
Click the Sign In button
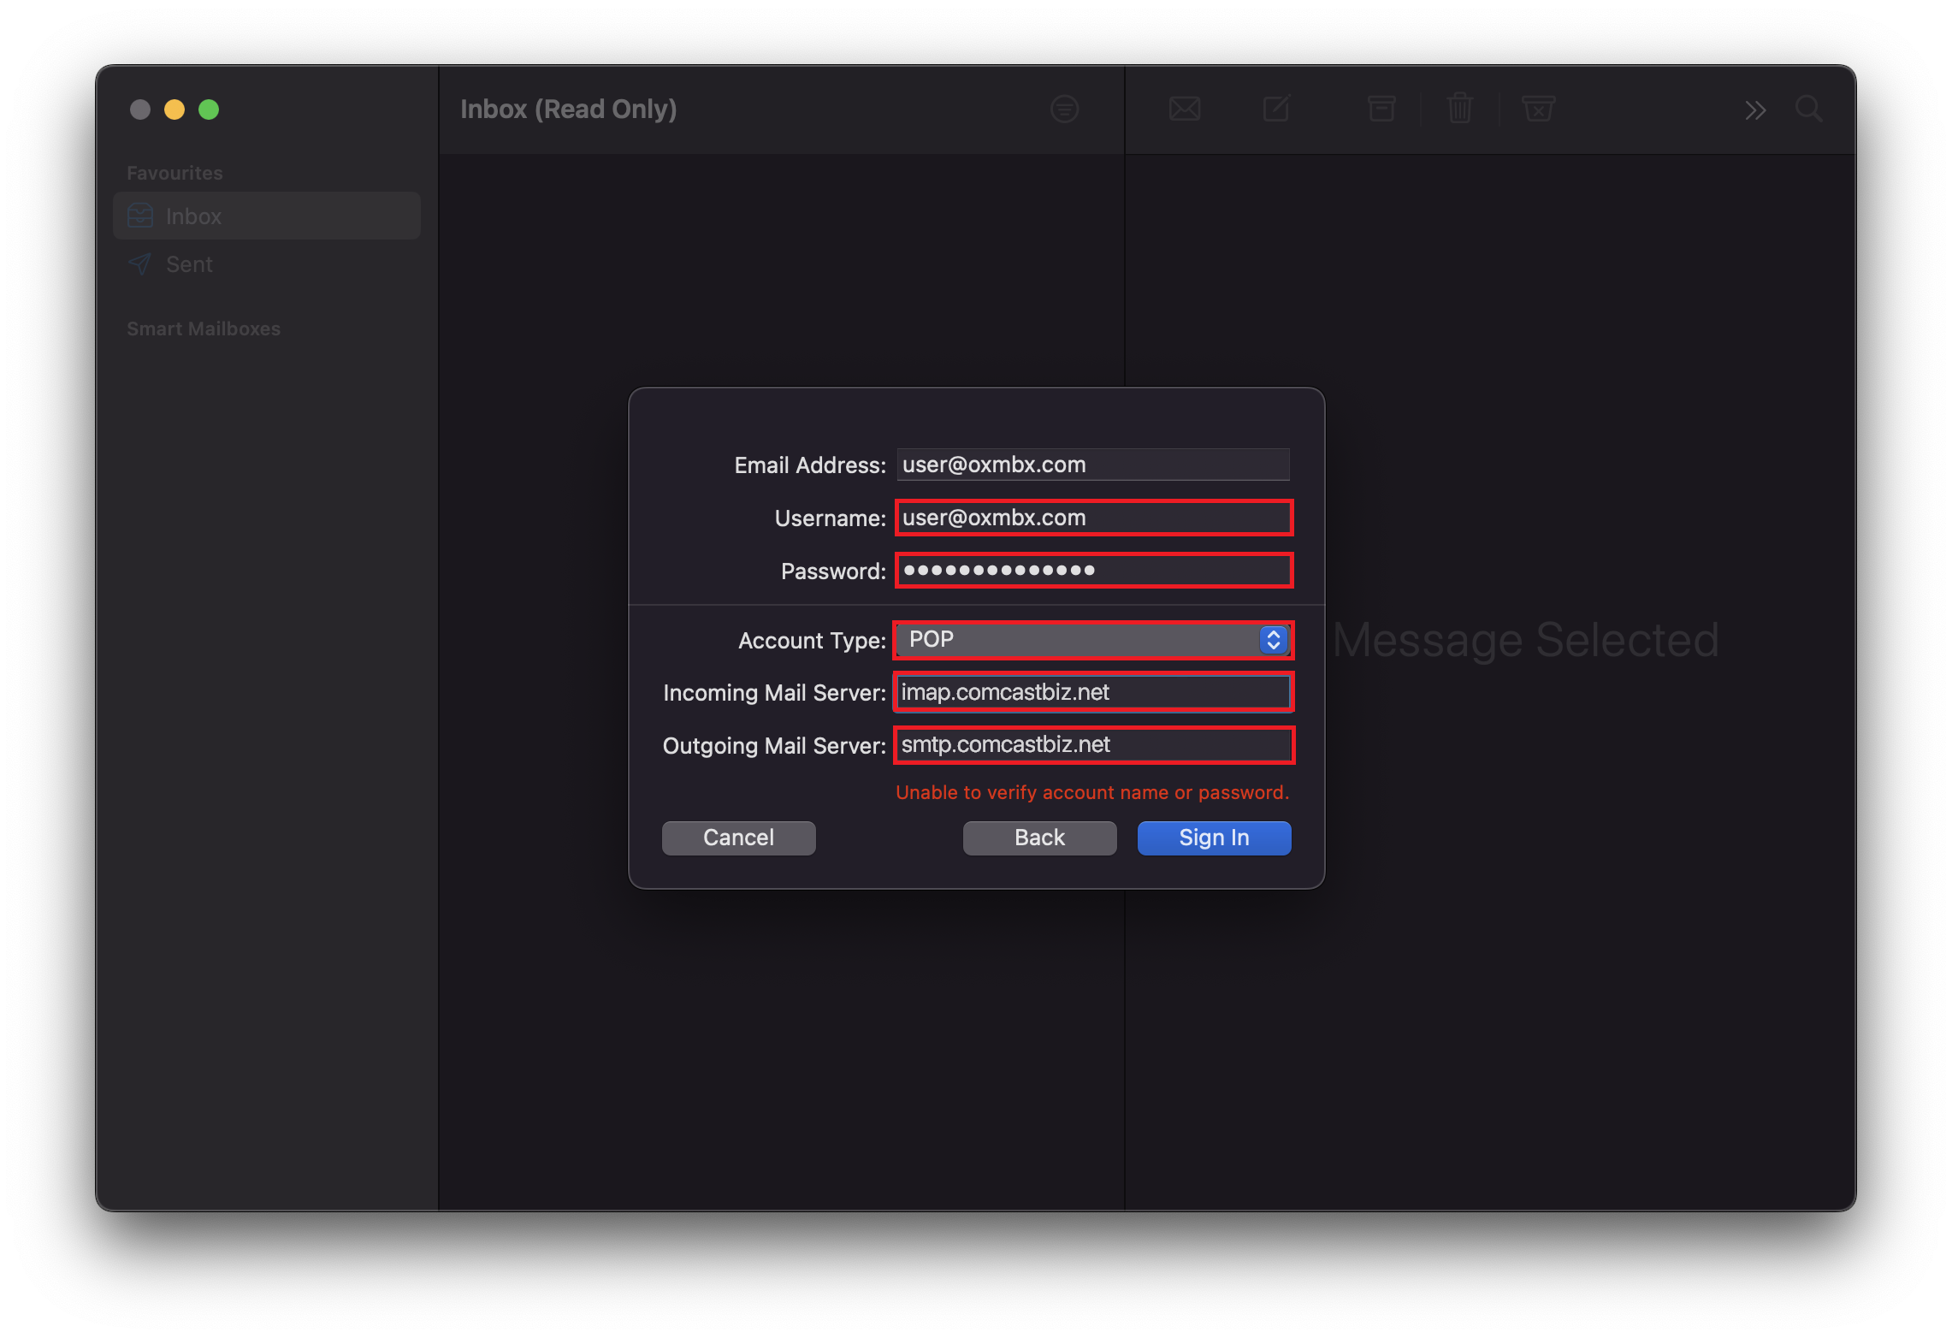1213,837
